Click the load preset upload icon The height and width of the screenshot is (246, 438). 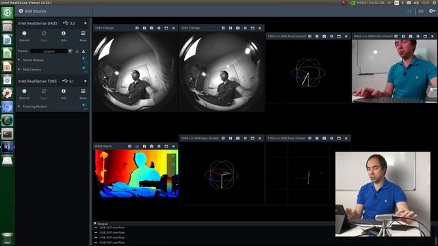point(77,51)
